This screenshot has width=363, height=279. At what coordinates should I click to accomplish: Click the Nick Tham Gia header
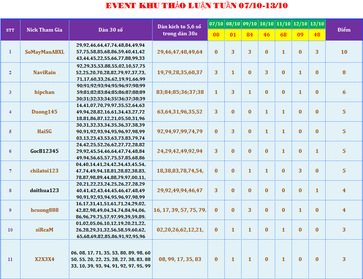pyautogui.click(x=44, y=30)
